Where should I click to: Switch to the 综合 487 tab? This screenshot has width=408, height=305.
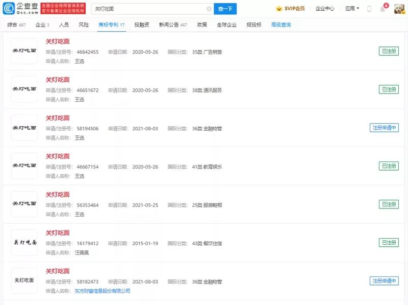coord(16,25)
